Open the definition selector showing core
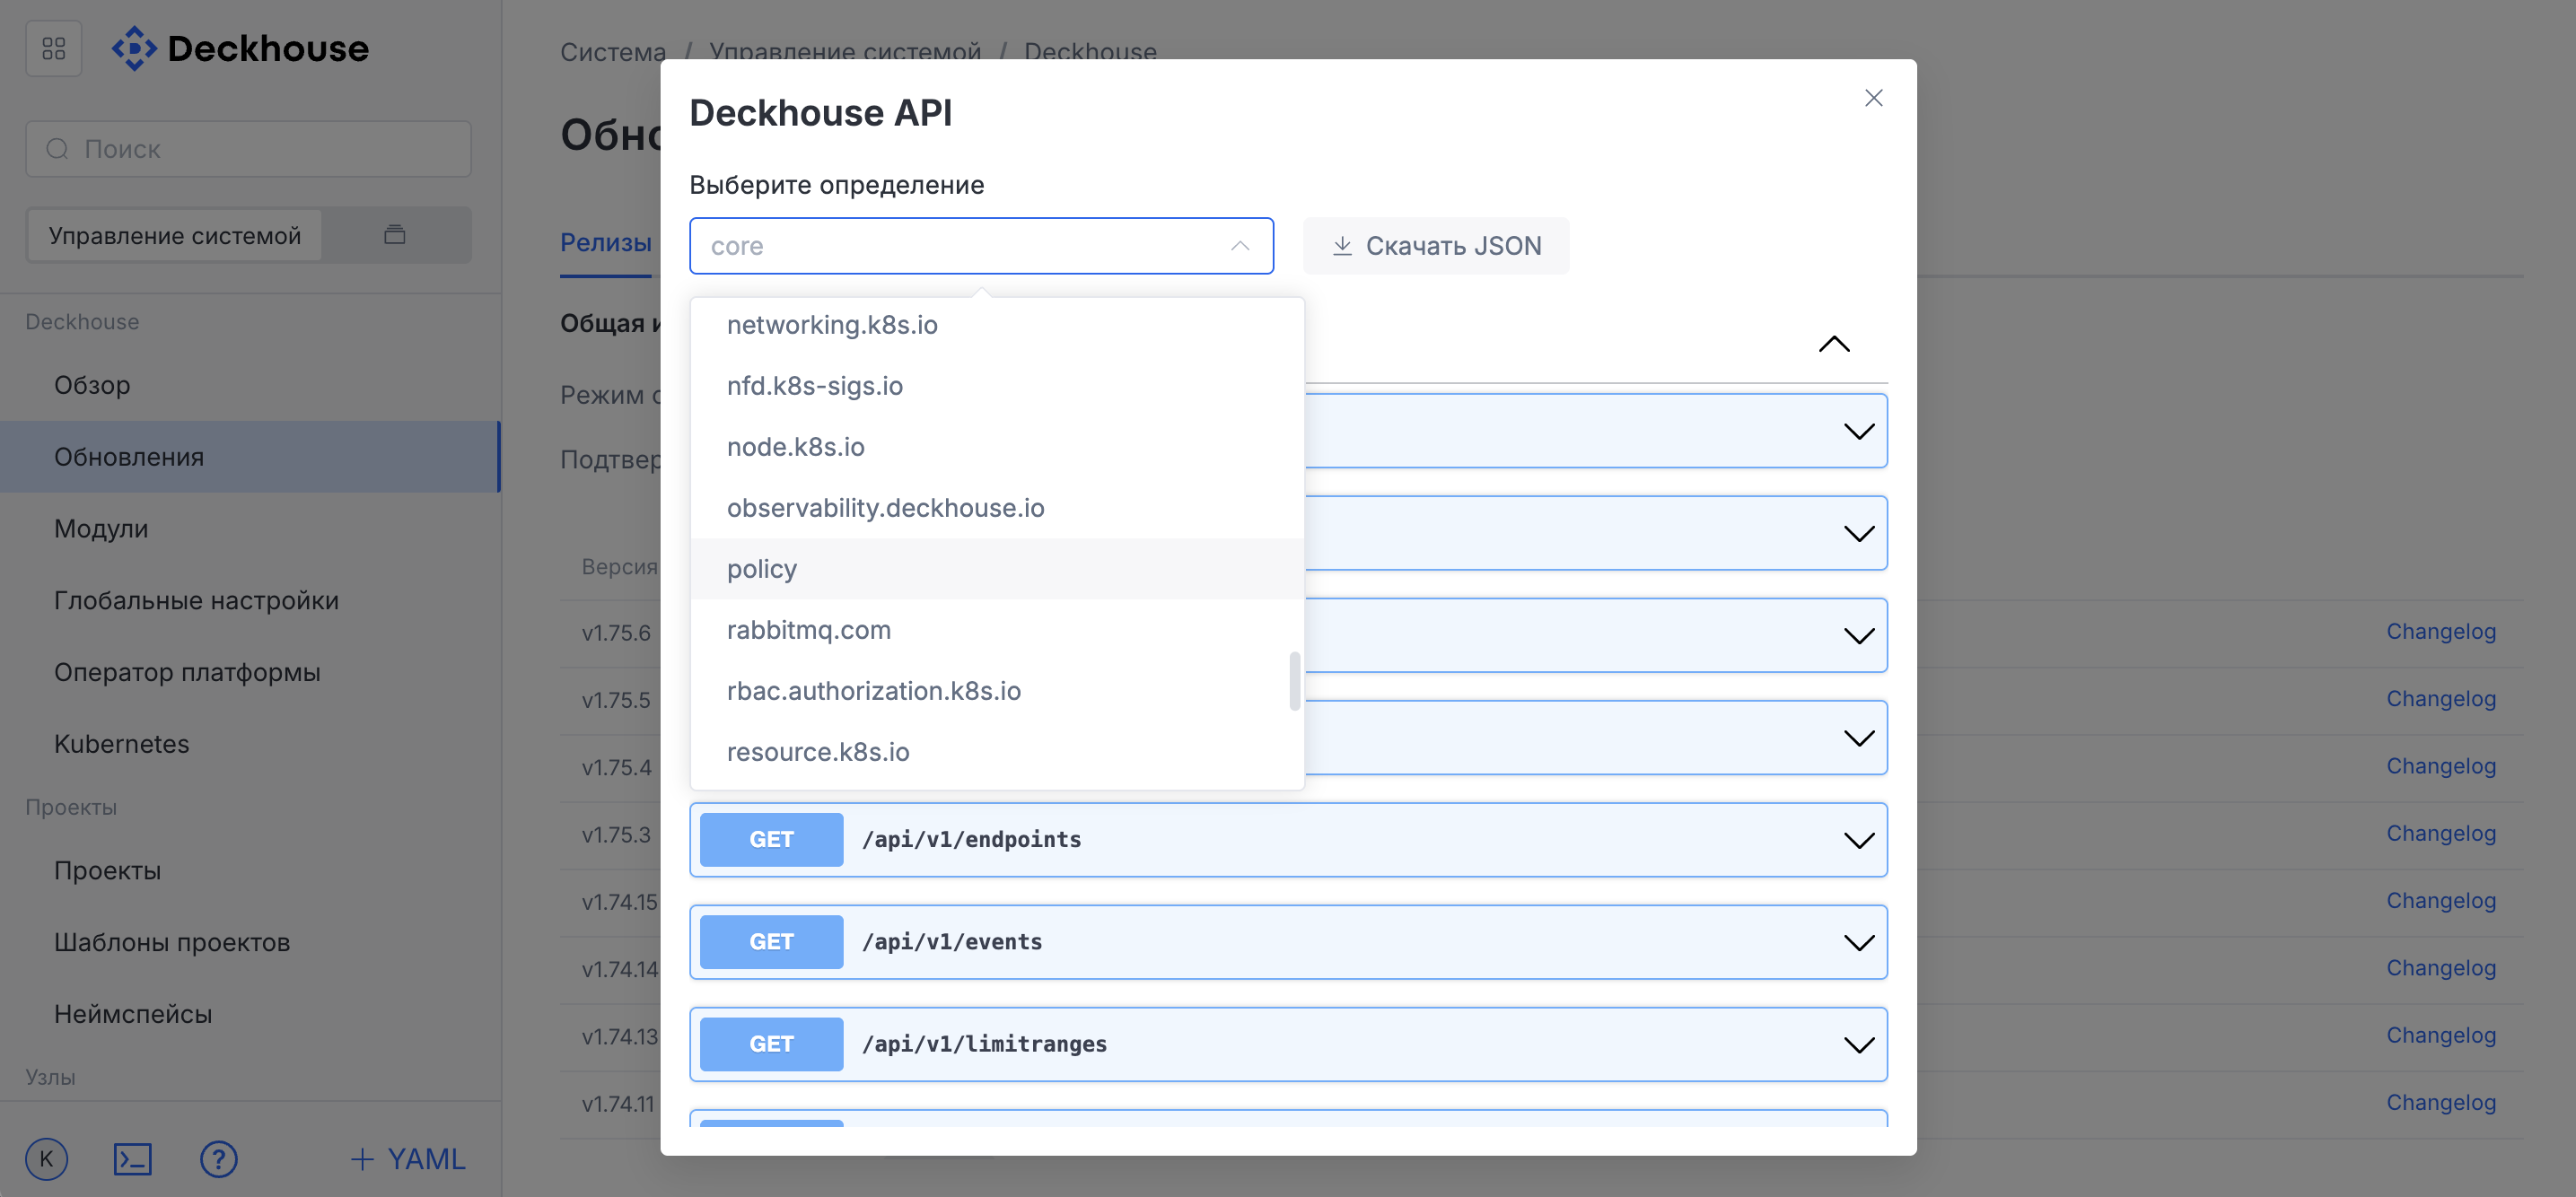The image size is (2576, 1197). pos(981,246)
